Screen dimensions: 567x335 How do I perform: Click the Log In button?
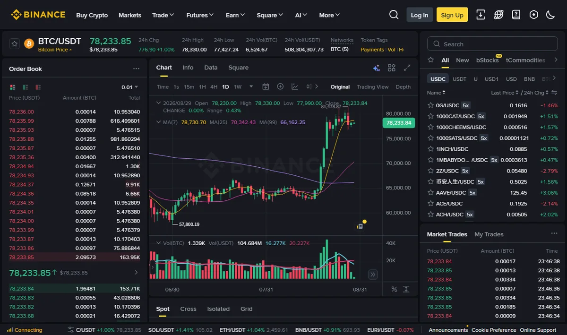tap(420, 15)
